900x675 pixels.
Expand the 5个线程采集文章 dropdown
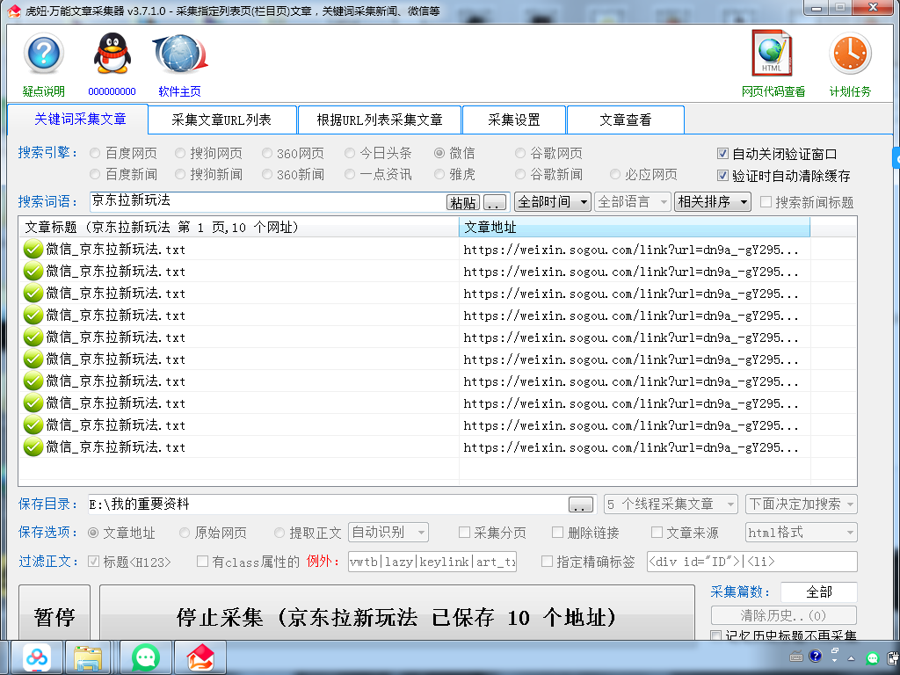click(x=671, y=504)
